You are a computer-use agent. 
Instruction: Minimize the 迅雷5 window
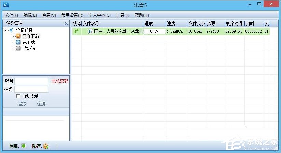tap(250, 4)
